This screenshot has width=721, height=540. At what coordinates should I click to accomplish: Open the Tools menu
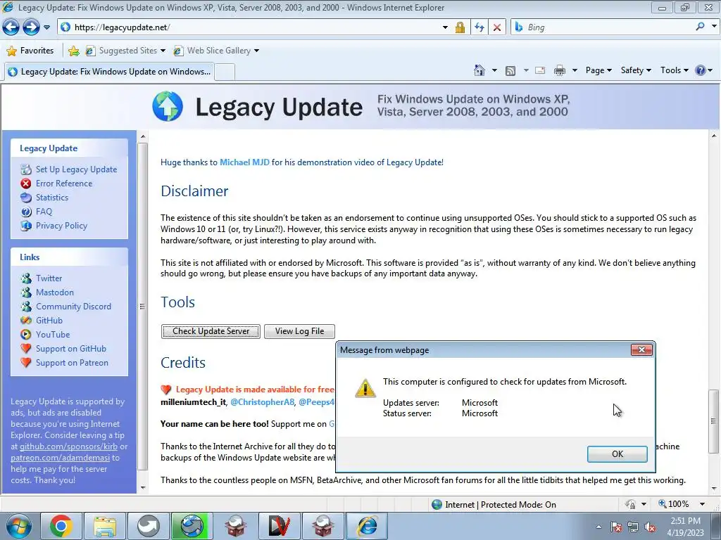click(x=674, y=70)
